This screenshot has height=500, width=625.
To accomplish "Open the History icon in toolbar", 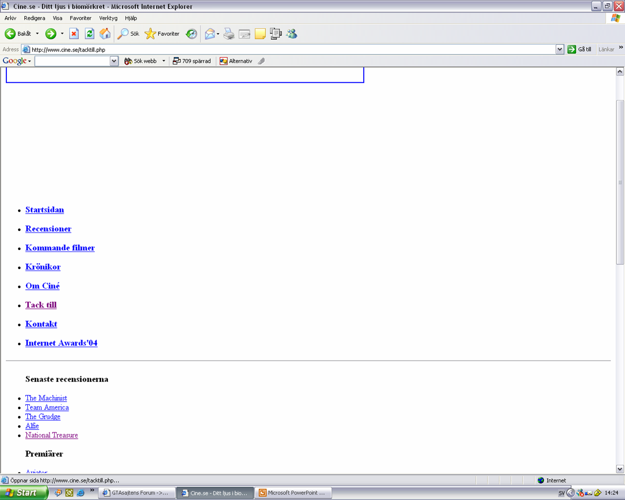I will (x=192, y=34).
